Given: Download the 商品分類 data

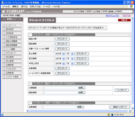Looking at the screenshot, I should click(x=62, y=39).
